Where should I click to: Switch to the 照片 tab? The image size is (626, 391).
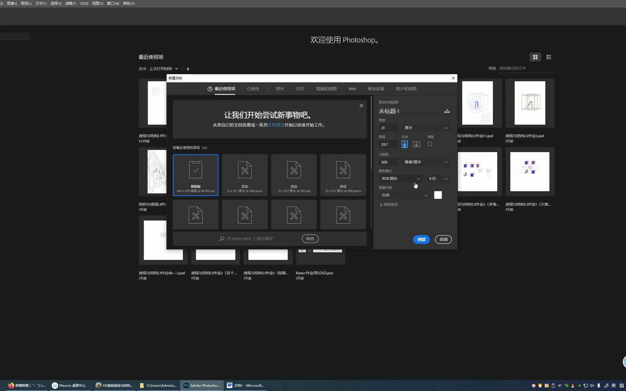280,89
